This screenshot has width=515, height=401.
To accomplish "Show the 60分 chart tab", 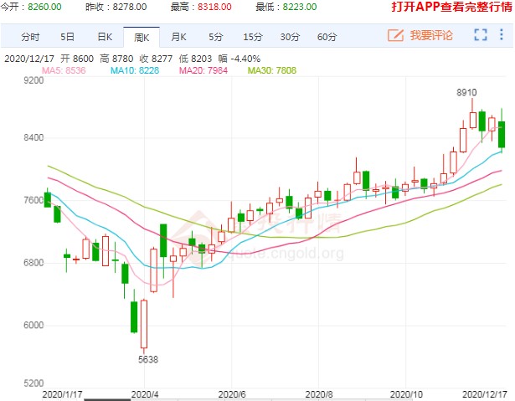I will click(327, 37).
